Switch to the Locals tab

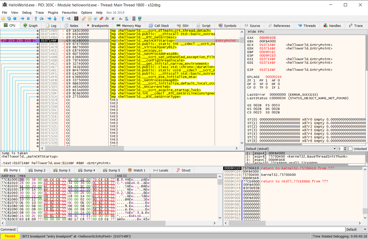[161, 170]
